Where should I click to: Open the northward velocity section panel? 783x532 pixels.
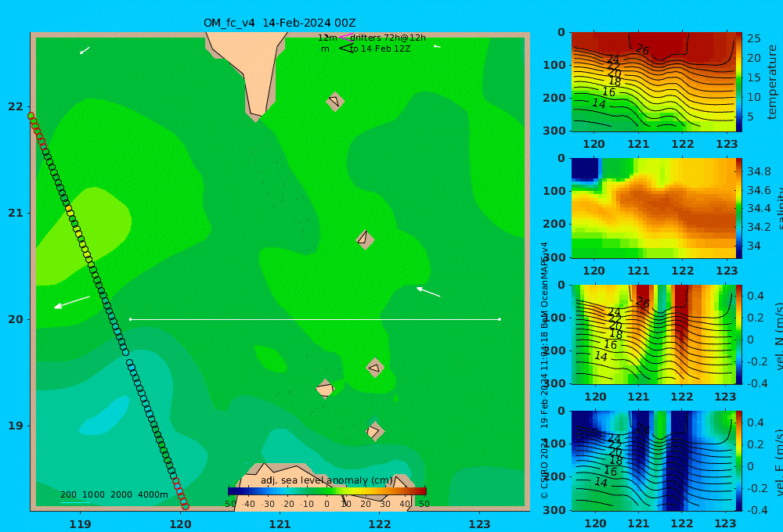click(x=654, y=334)
